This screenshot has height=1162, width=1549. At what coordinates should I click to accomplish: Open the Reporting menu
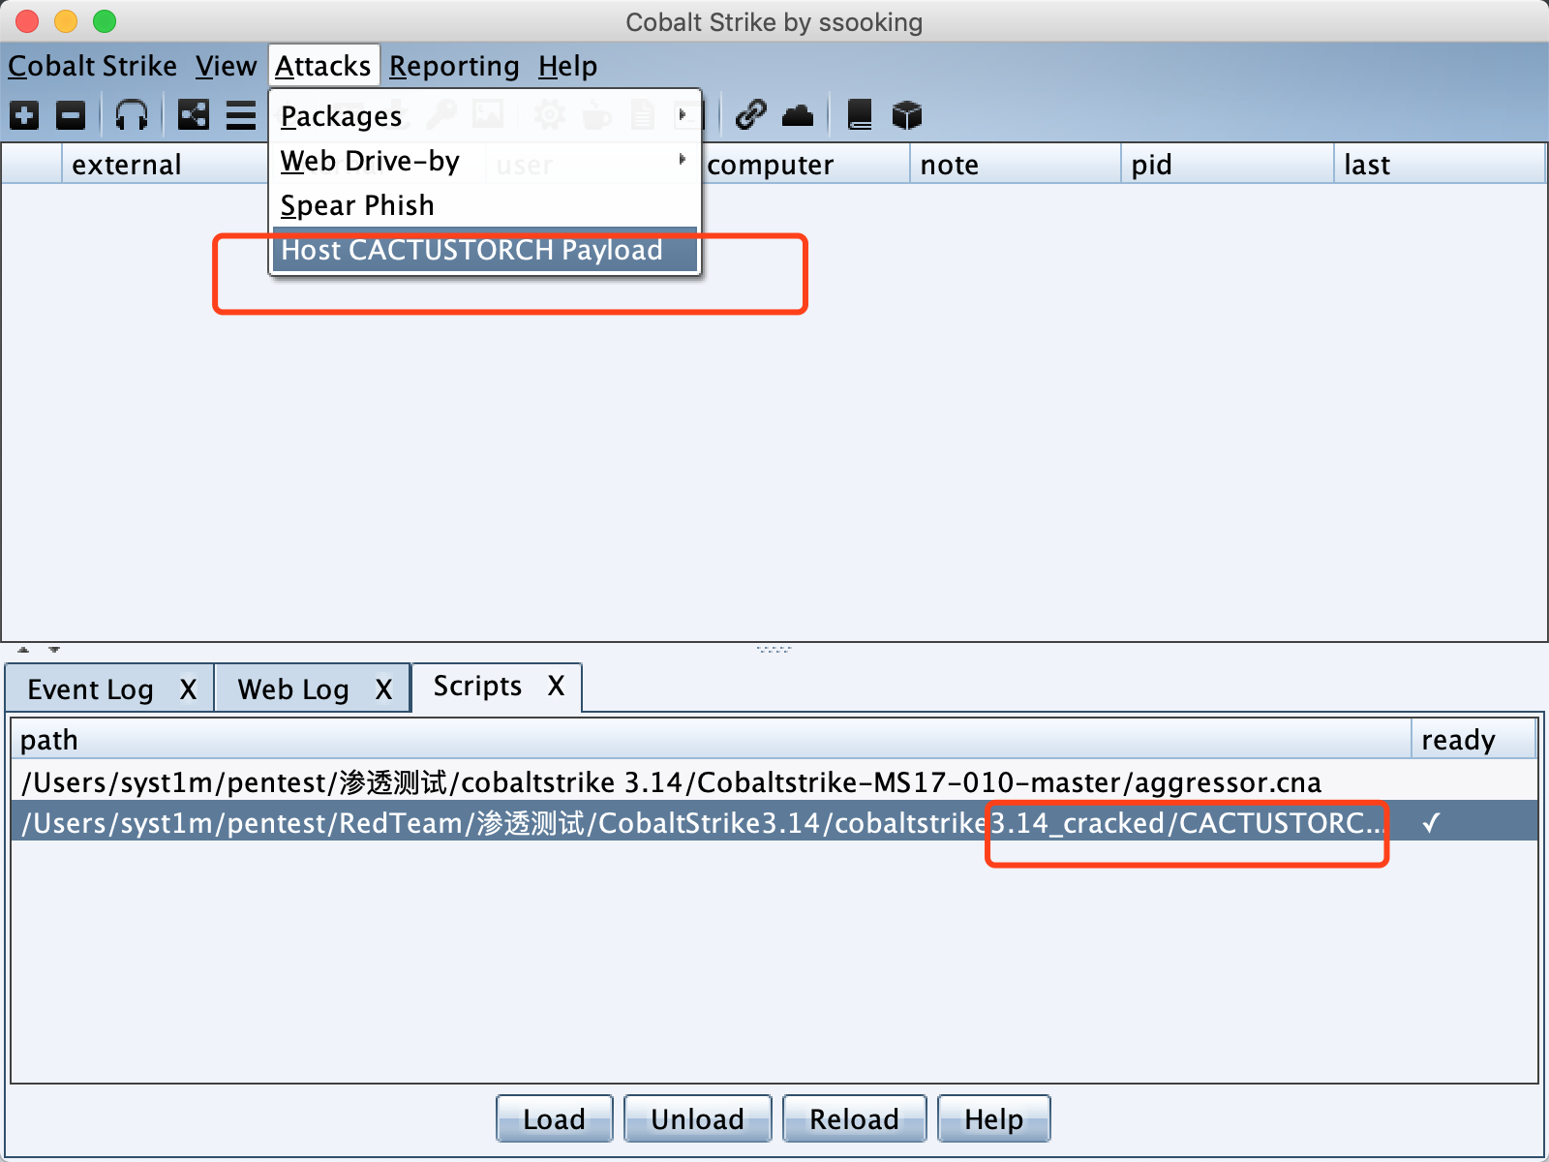[454, 66]
